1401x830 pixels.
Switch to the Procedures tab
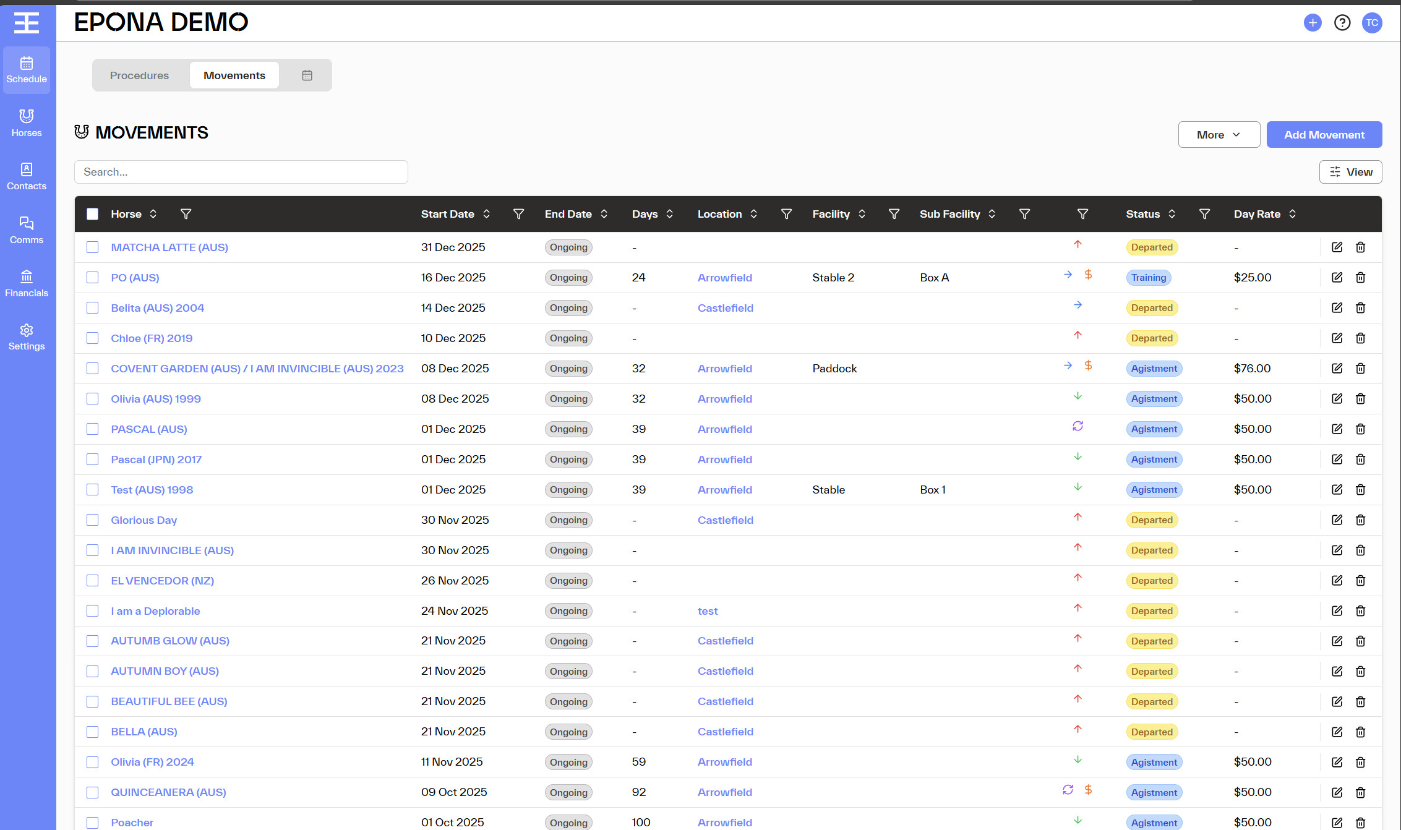(139, 75)
